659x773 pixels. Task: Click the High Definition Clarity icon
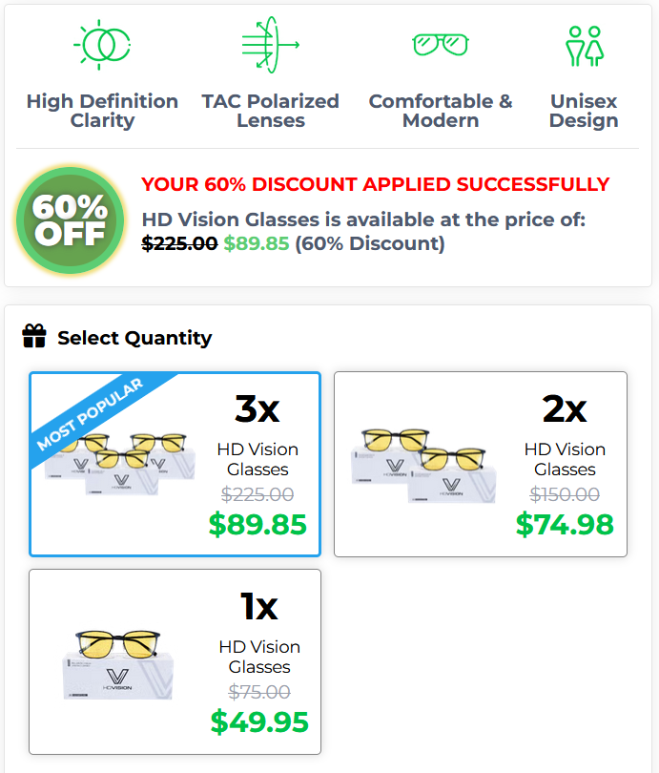(x=102, y=44)
